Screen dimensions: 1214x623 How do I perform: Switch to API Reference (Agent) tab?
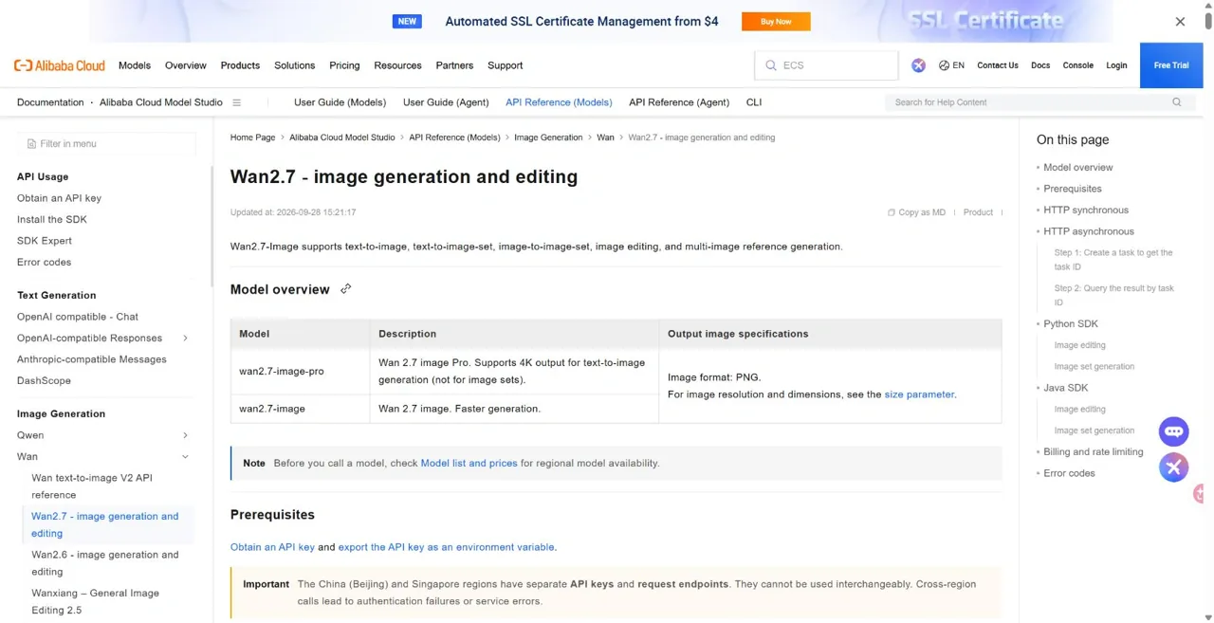pyautogui.click(x=679, y=102)
